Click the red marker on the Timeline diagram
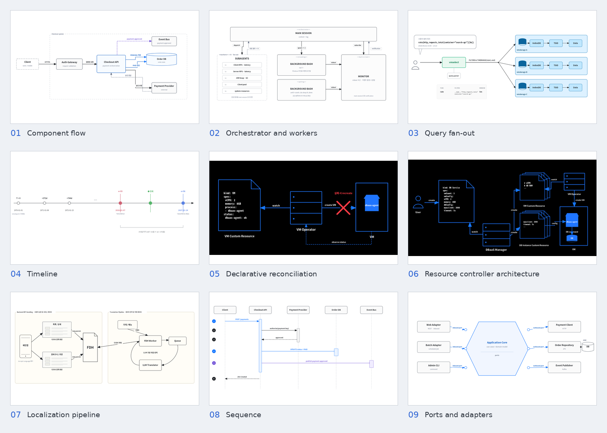The image size is (607, 433). (120, 203)
